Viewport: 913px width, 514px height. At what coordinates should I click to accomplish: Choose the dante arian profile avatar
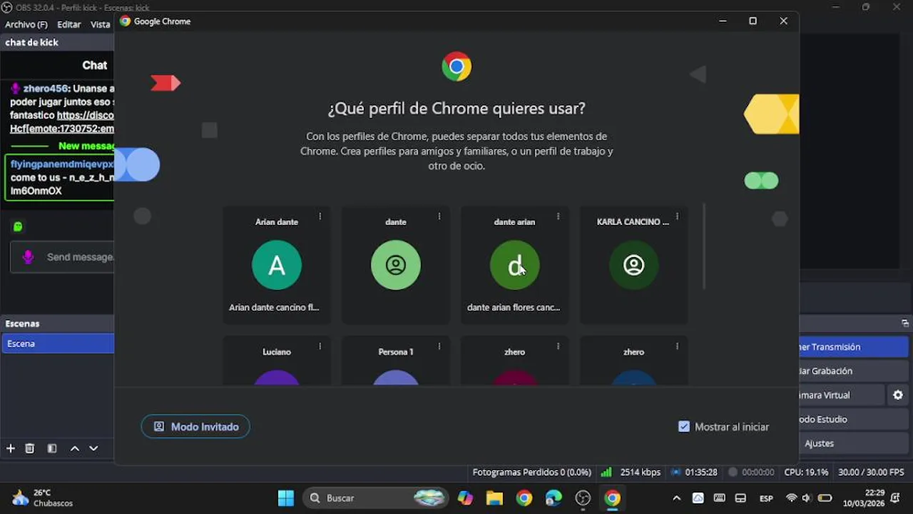point(514,265)
